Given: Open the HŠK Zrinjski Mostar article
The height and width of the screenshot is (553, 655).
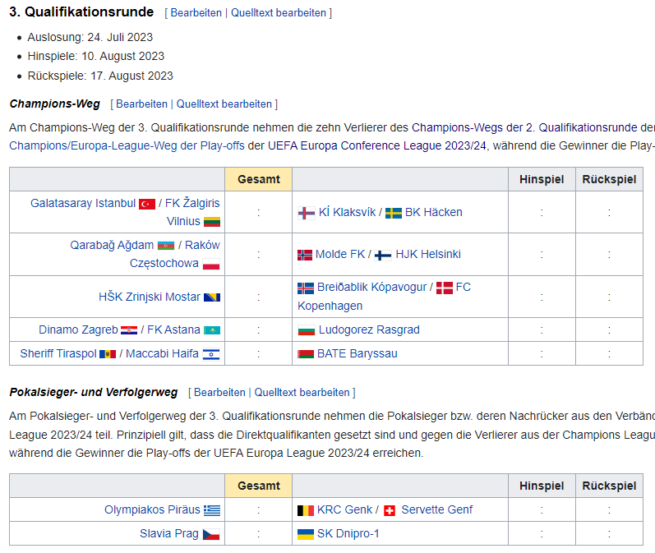Looking at the screenshot, I should [x=149, y=297].
